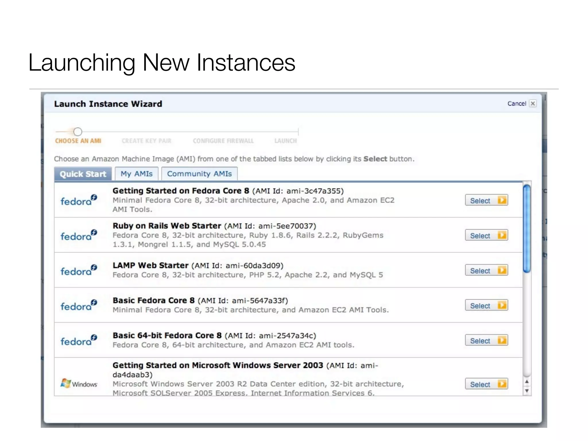Click the Getting Started on Fedora Core 8 title
The height and width of the screenshot is (441, 588).
181,191
